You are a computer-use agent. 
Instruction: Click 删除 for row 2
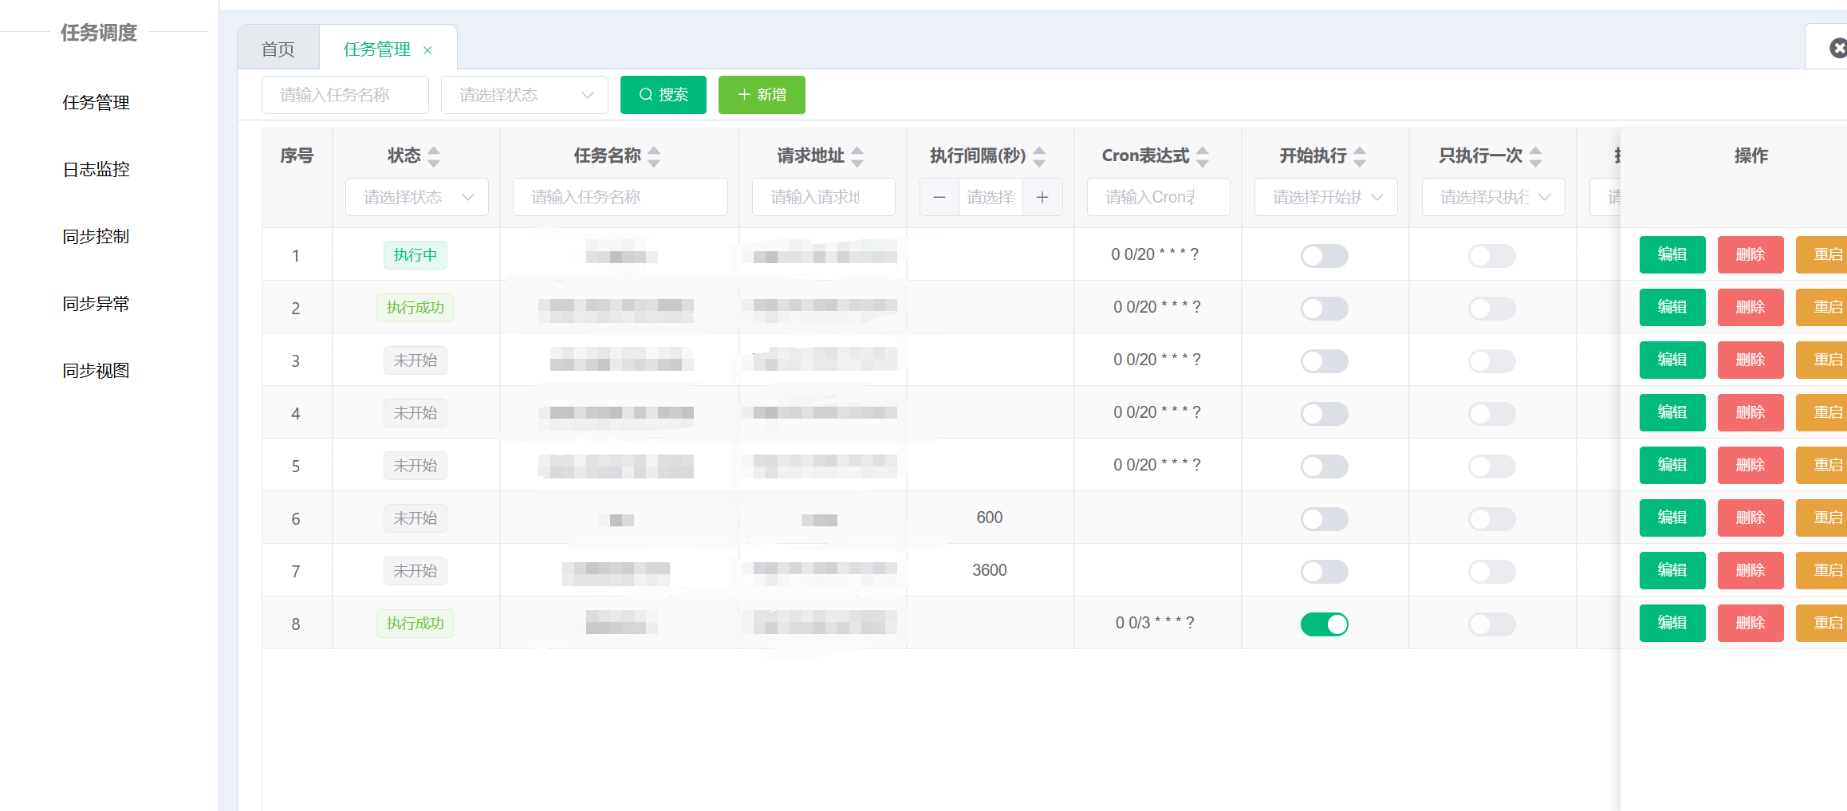click(1751, 308)
